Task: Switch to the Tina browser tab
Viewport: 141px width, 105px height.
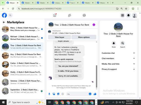Action: coord(73,3)
